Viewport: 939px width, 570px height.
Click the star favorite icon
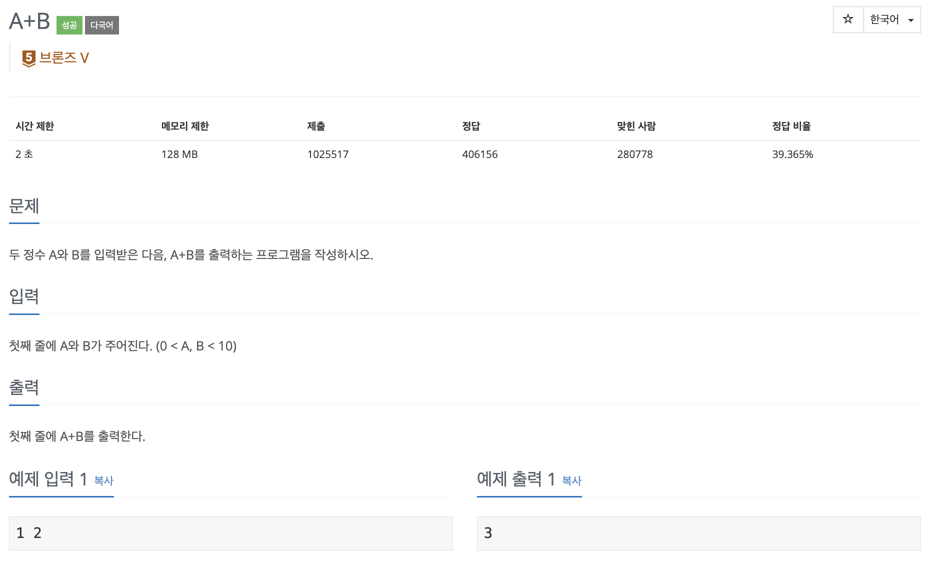tap(848, 19)
